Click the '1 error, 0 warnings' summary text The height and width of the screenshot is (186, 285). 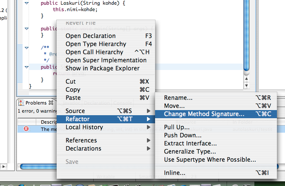(37, 111)
